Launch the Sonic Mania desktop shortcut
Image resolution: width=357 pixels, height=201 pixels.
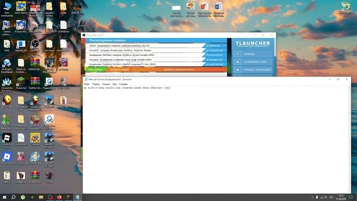coord(21,8)
